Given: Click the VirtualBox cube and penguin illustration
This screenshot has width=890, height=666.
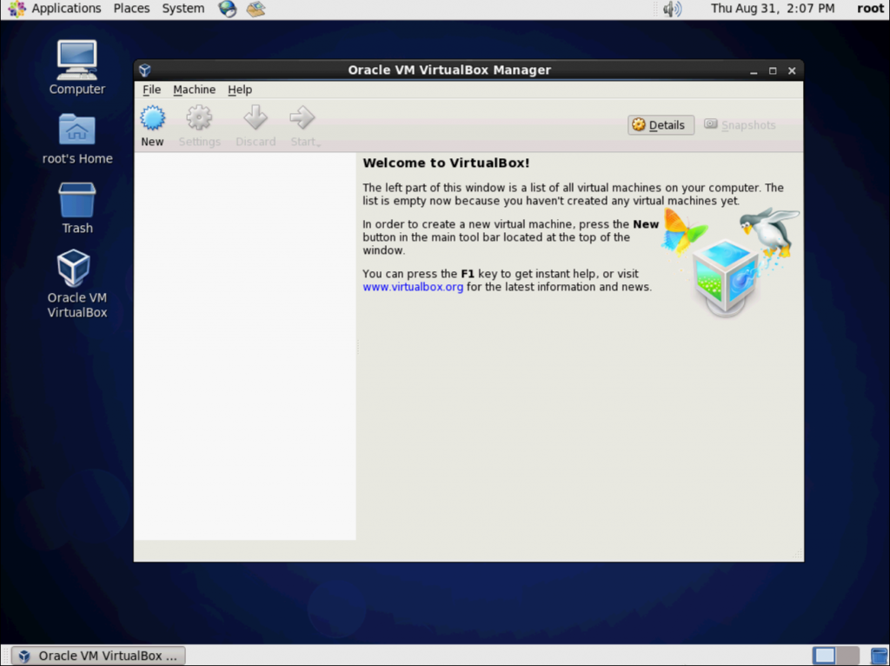Looking at the screenshot, I should tap(730, 262).
